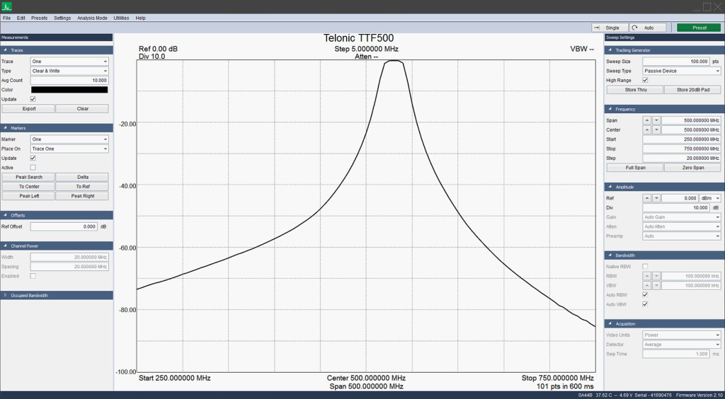This screenshot has height=399, width=725.
Task: Uncheck the Auto RBW checkbox
Action: click(x=645, y=294)
